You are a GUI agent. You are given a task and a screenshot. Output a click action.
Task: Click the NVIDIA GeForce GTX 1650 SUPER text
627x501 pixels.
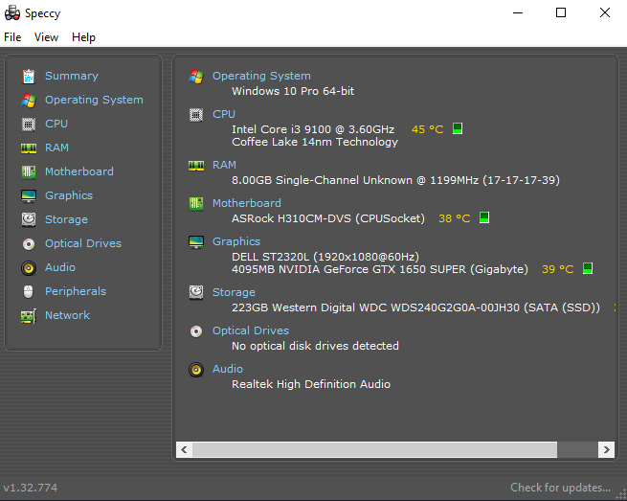pos(380,269)
